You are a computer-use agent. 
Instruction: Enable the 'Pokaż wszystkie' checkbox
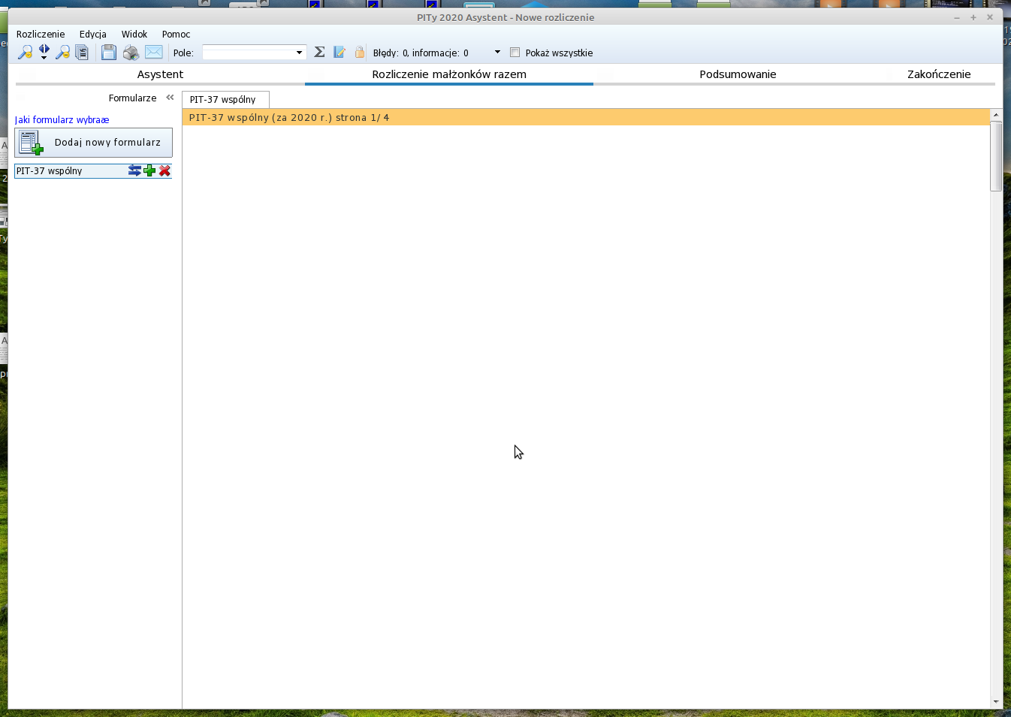(515, 53)
